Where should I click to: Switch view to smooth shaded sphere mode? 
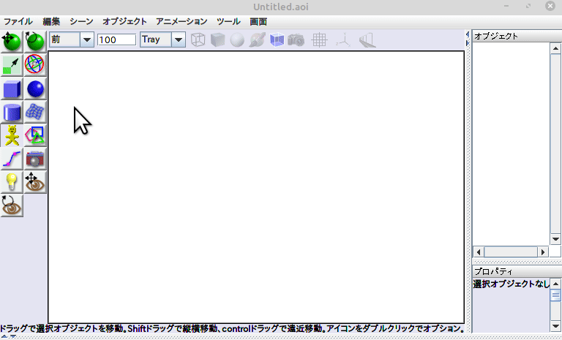(x=237, y=39)
